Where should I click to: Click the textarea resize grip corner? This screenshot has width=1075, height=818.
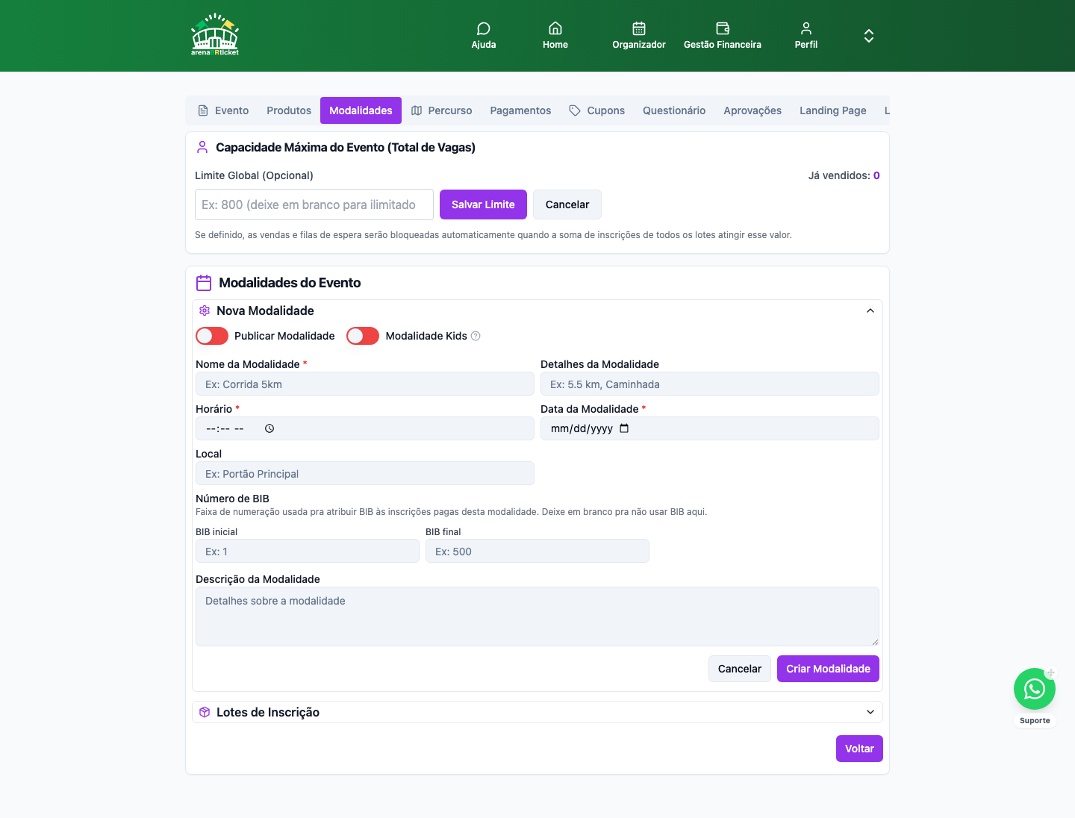(x=875, y=642)
